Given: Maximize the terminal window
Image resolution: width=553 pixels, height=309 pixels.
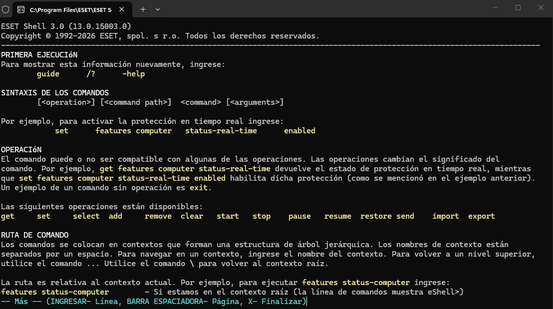Looking at the screenshot, I should [x=518, y=7].
